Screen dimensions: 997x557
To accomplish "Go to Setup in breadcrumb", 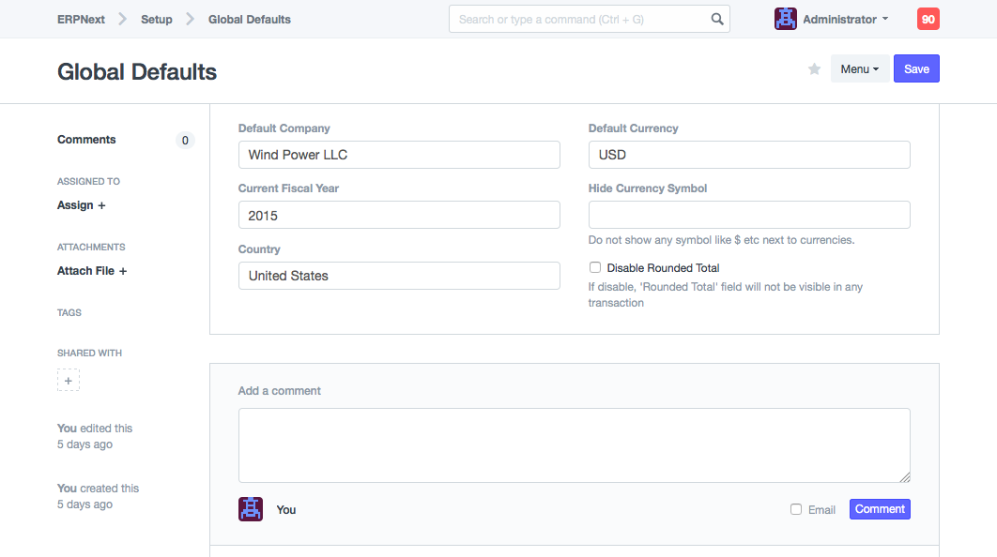I will point(157,19).
